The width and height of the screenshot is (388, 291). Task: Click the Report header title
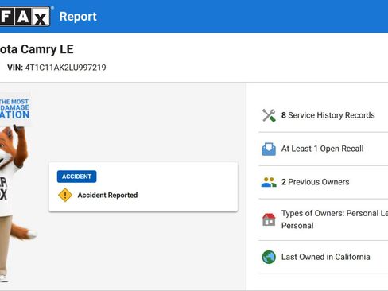pos(78,17)
